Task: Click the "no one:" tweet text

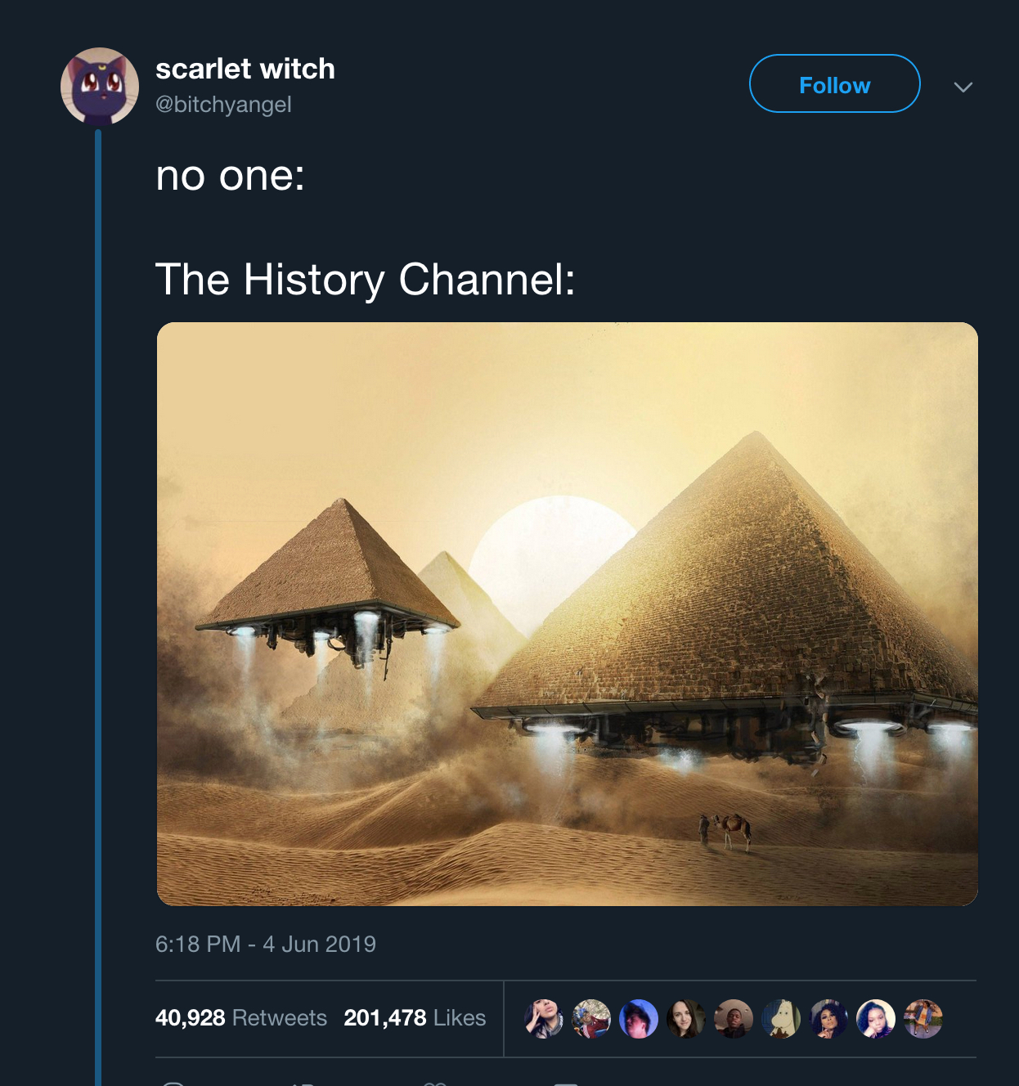Action: click(231, 176)
